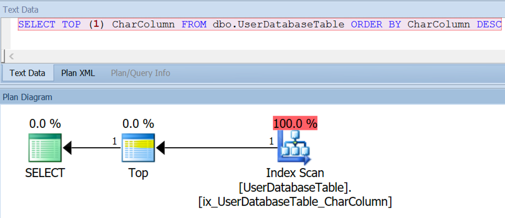505x218 pixels.
Task: Click the 0.0 % cost above SELECT
Action: [x=45, y=124]
